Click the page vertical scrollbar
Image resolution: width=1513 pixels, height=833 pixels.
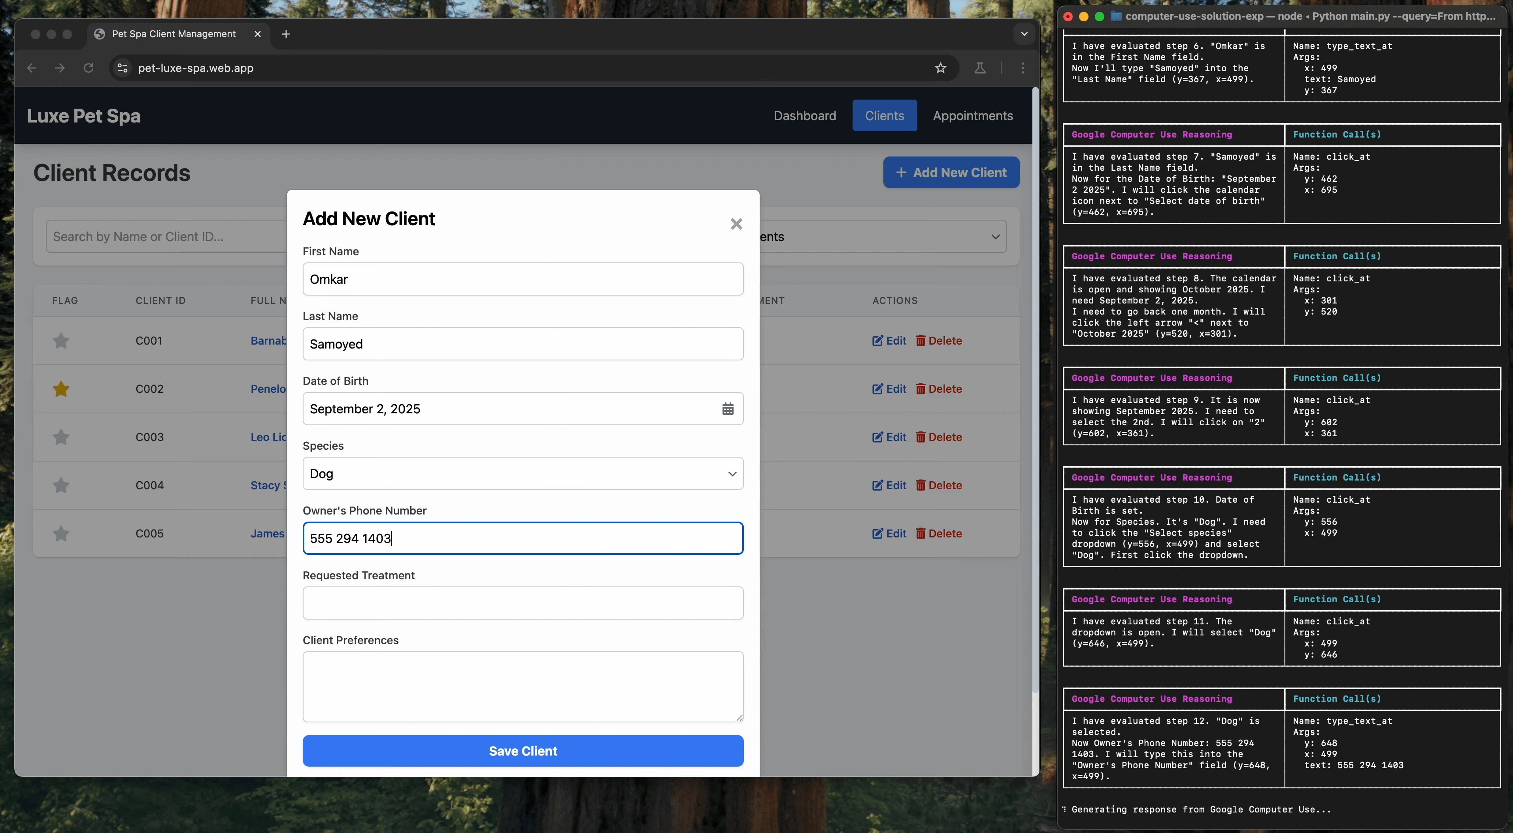click(x=1035, y=387)
